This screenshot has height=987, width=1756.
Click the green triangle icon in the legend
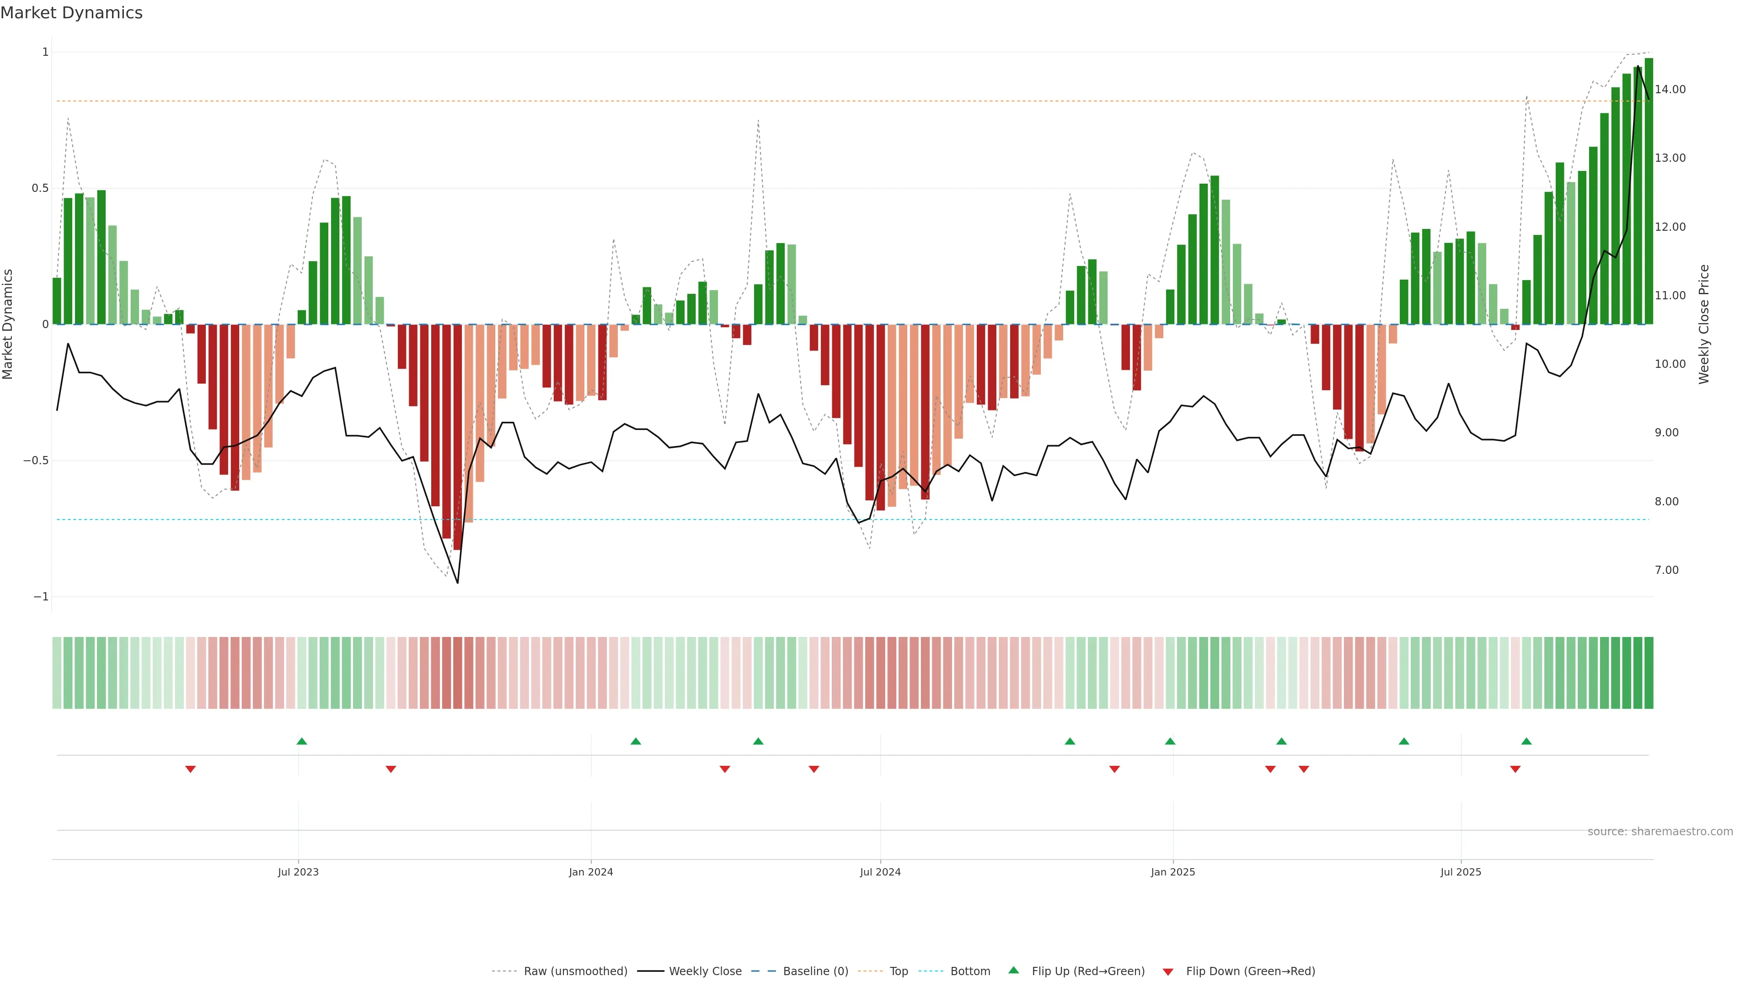[x=1014, y=970]
